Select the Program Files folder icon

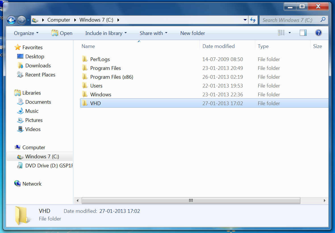tap(85, 68)
